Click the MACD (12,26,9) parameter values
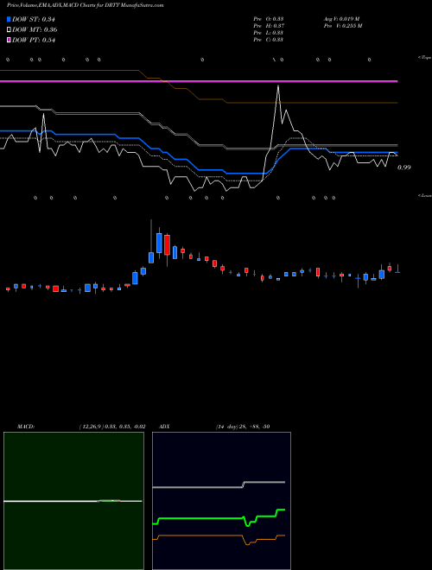This screenshot has height=570, width=432. 112,427
